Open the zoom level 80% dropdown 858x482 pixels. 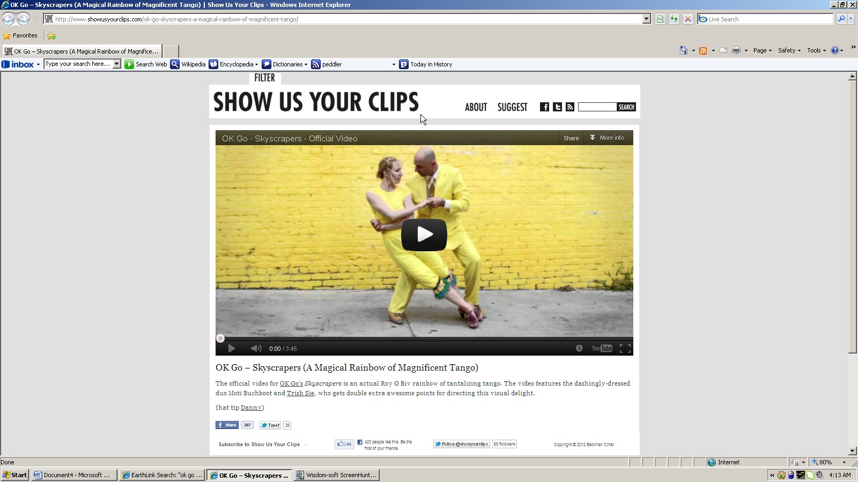[x=844, y=462]
